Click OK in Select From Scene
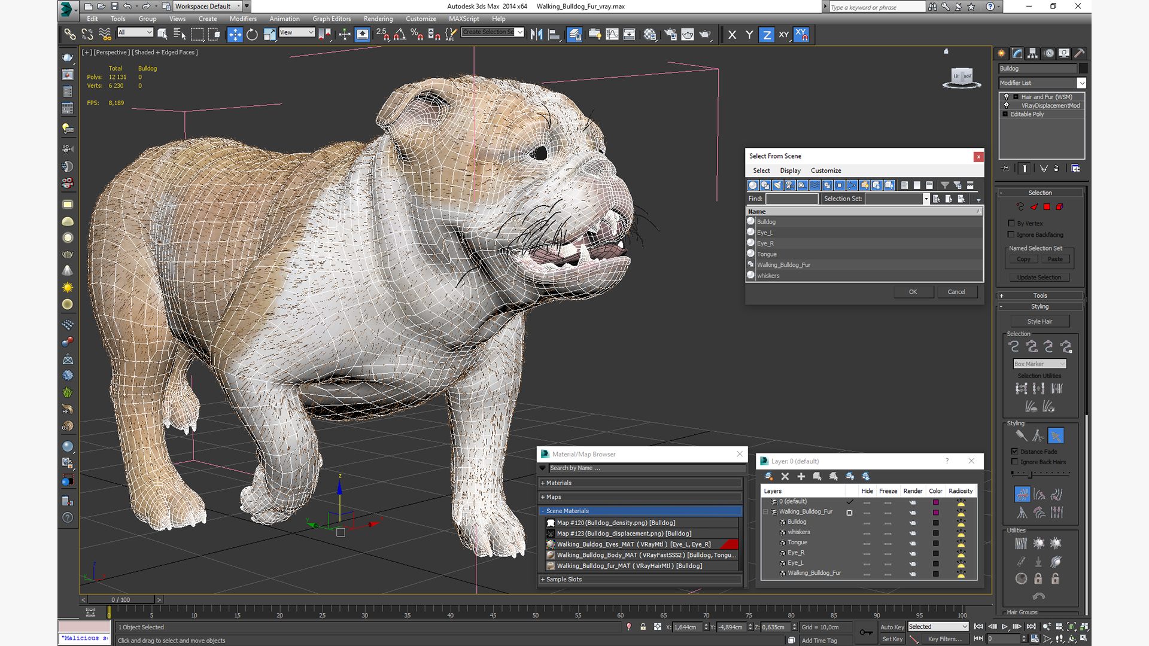1149x646 pixels. tap(913, 292)
